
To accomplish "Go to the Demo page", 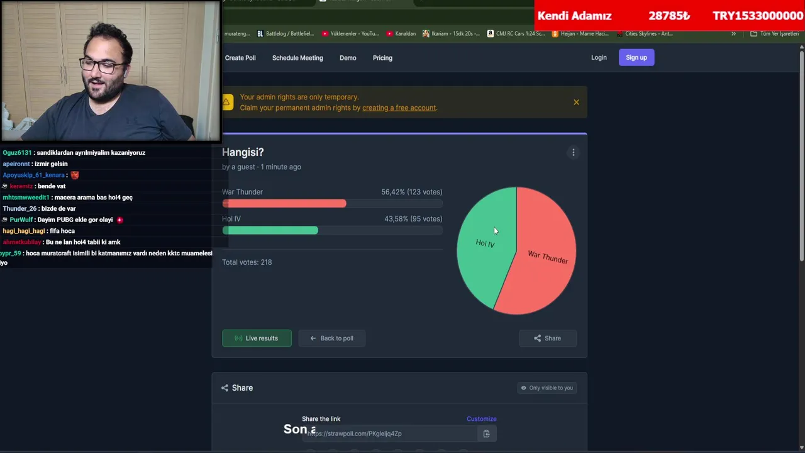I will coord(348,58).
